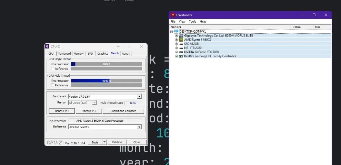
Task: Open the Tools menu in HWMonitor
Action: (x=192, y=21)
